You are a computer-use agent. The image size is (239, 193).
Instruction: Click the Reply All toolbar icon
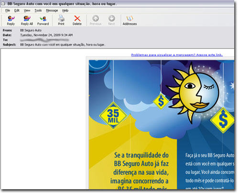coord(27,21)
